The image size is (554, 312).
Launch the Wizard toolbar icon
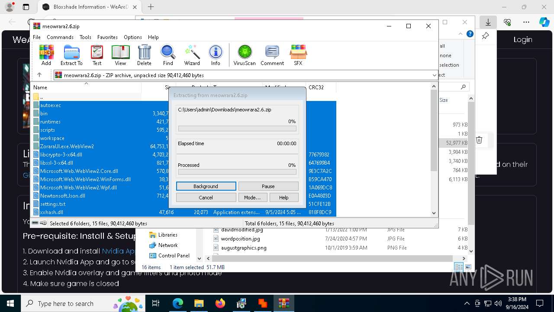click(192, 55)
